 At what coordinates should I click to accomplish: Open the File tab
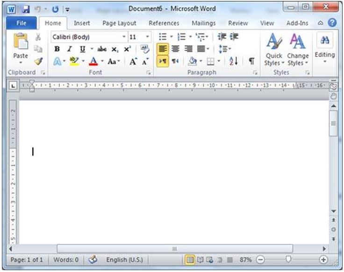click(21, 23)
